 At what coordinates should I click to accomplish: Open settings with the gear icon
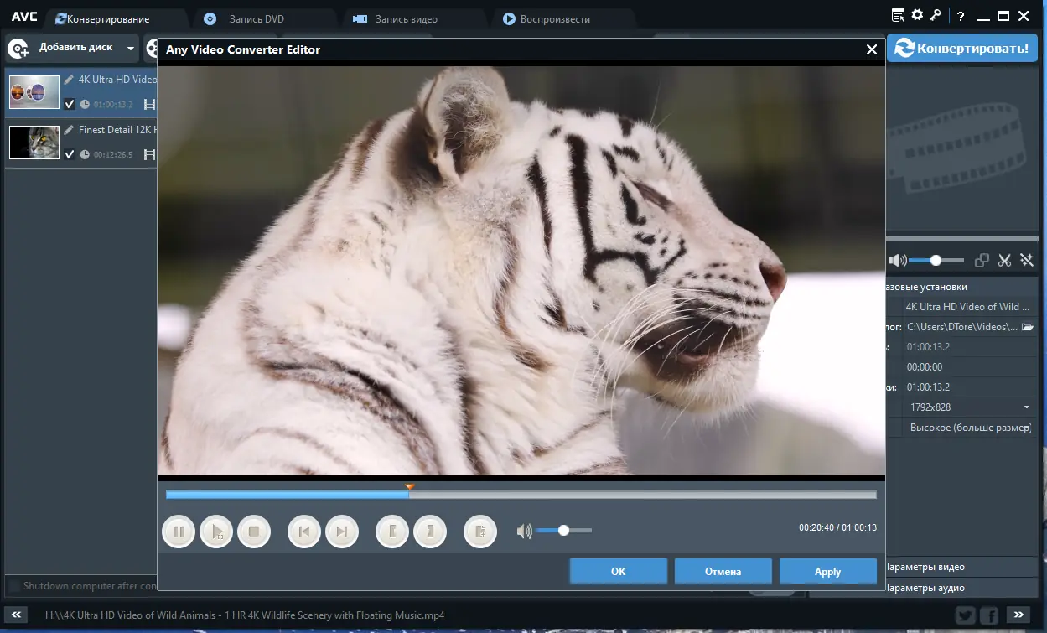tap(917, 15)
